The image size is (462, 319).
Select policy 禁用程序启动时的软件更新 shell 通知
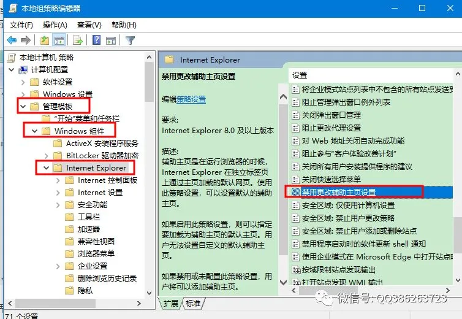tap(364, 244)
